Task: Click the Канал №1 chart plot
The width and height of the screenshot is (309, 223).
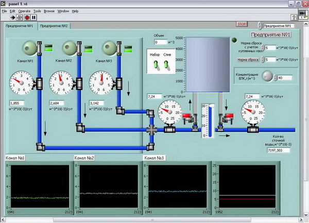Action: pyautogui.click(x=40, y=186)
